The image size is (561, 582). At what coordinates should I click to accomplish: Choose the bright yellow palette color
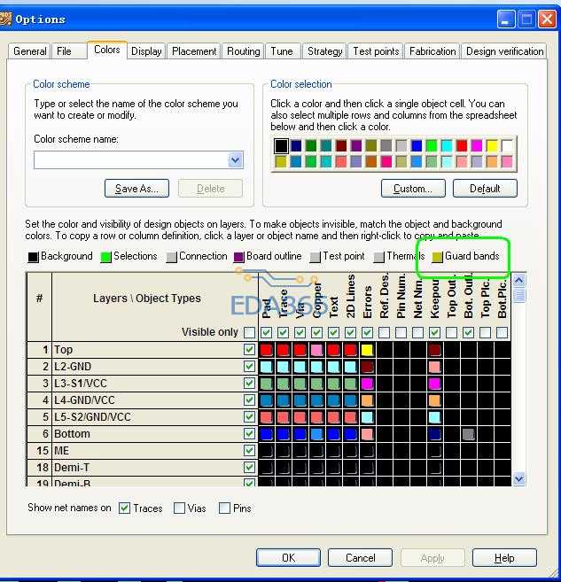(492, 146)
